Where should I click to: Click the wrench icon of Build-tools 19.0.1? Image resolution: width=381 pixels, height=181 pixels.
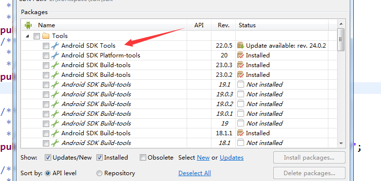55,113
